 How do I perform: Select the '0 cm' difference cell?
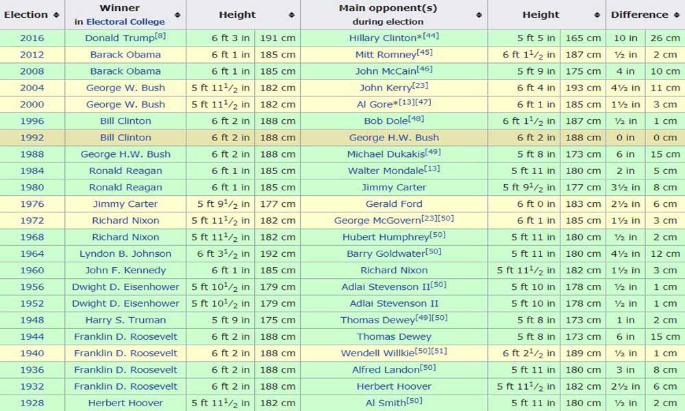tap(665, 138)
